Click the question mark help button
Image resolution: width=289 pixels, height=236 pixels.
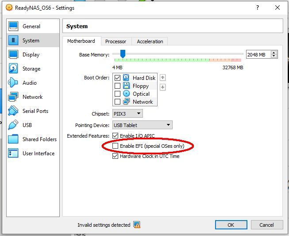(x=258, y=7)
